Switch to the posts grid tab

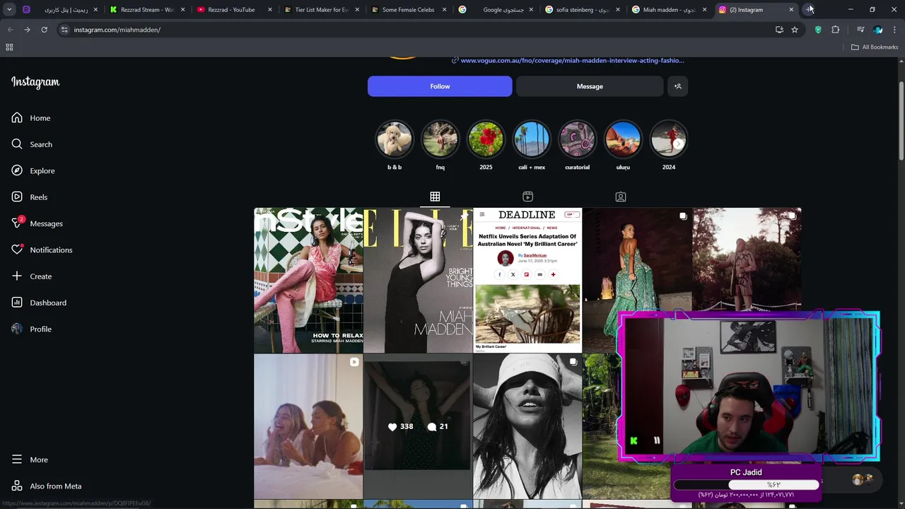click(x=435, y=197)
